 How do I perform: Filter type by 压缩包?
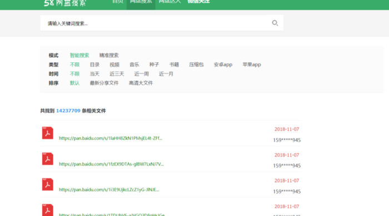[x=196, y=65]
